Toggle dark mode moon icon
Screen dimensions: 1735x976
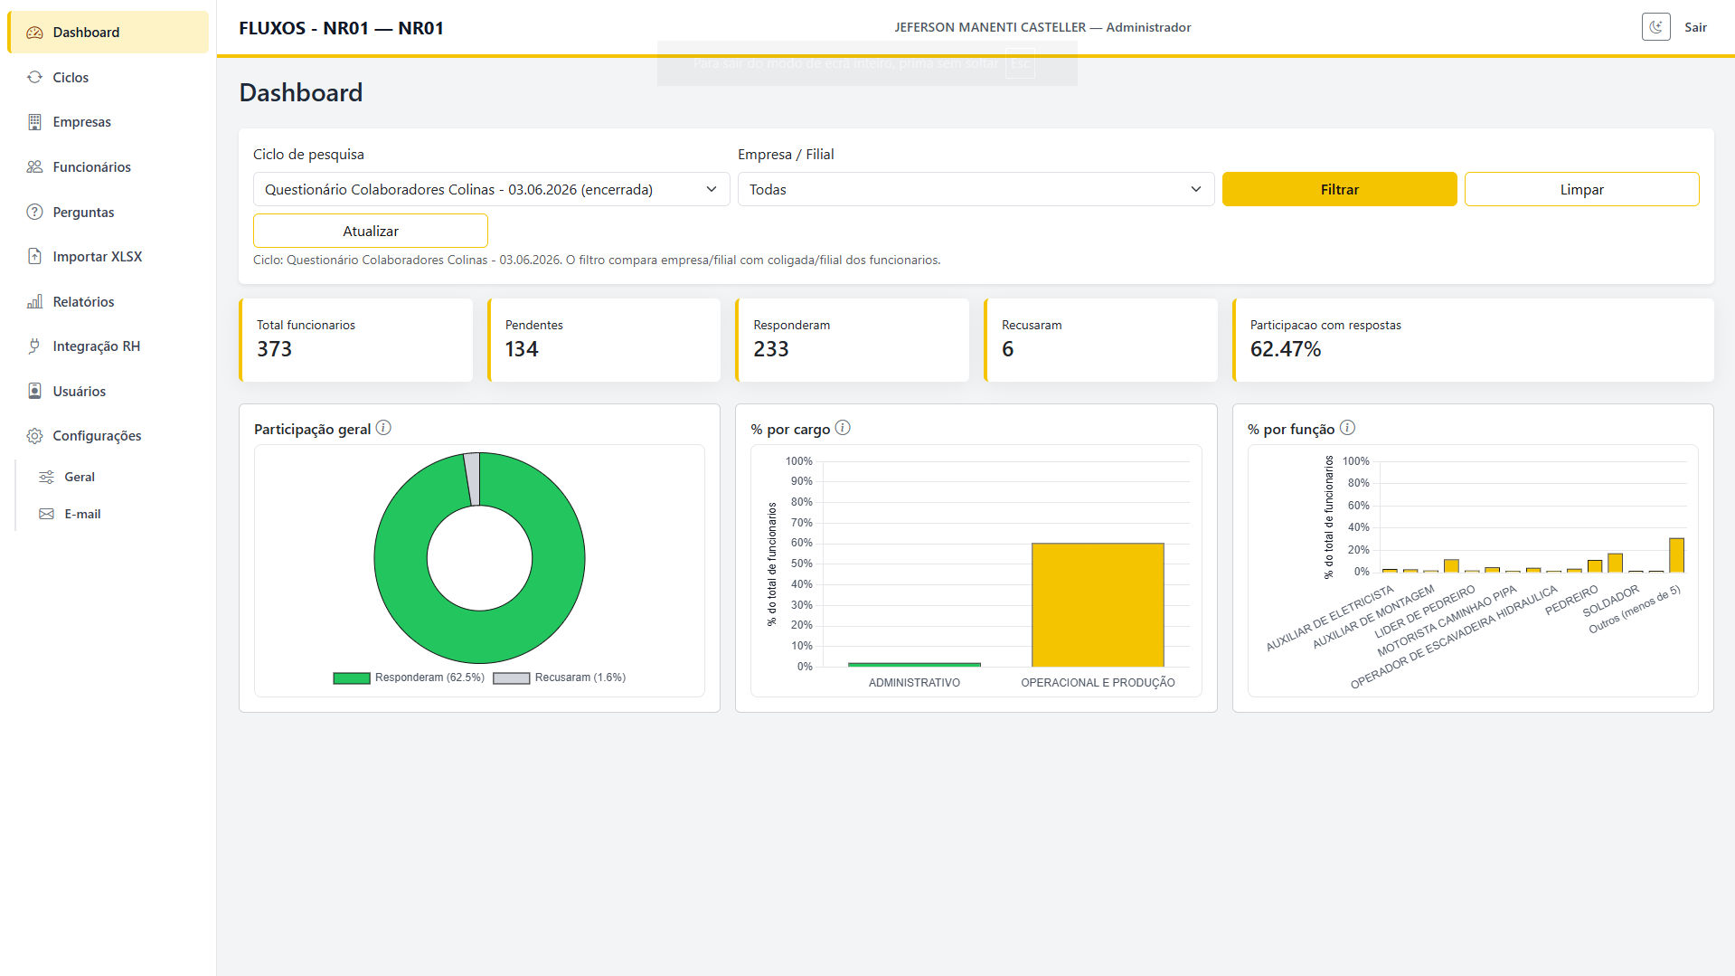click(1655, 27)
